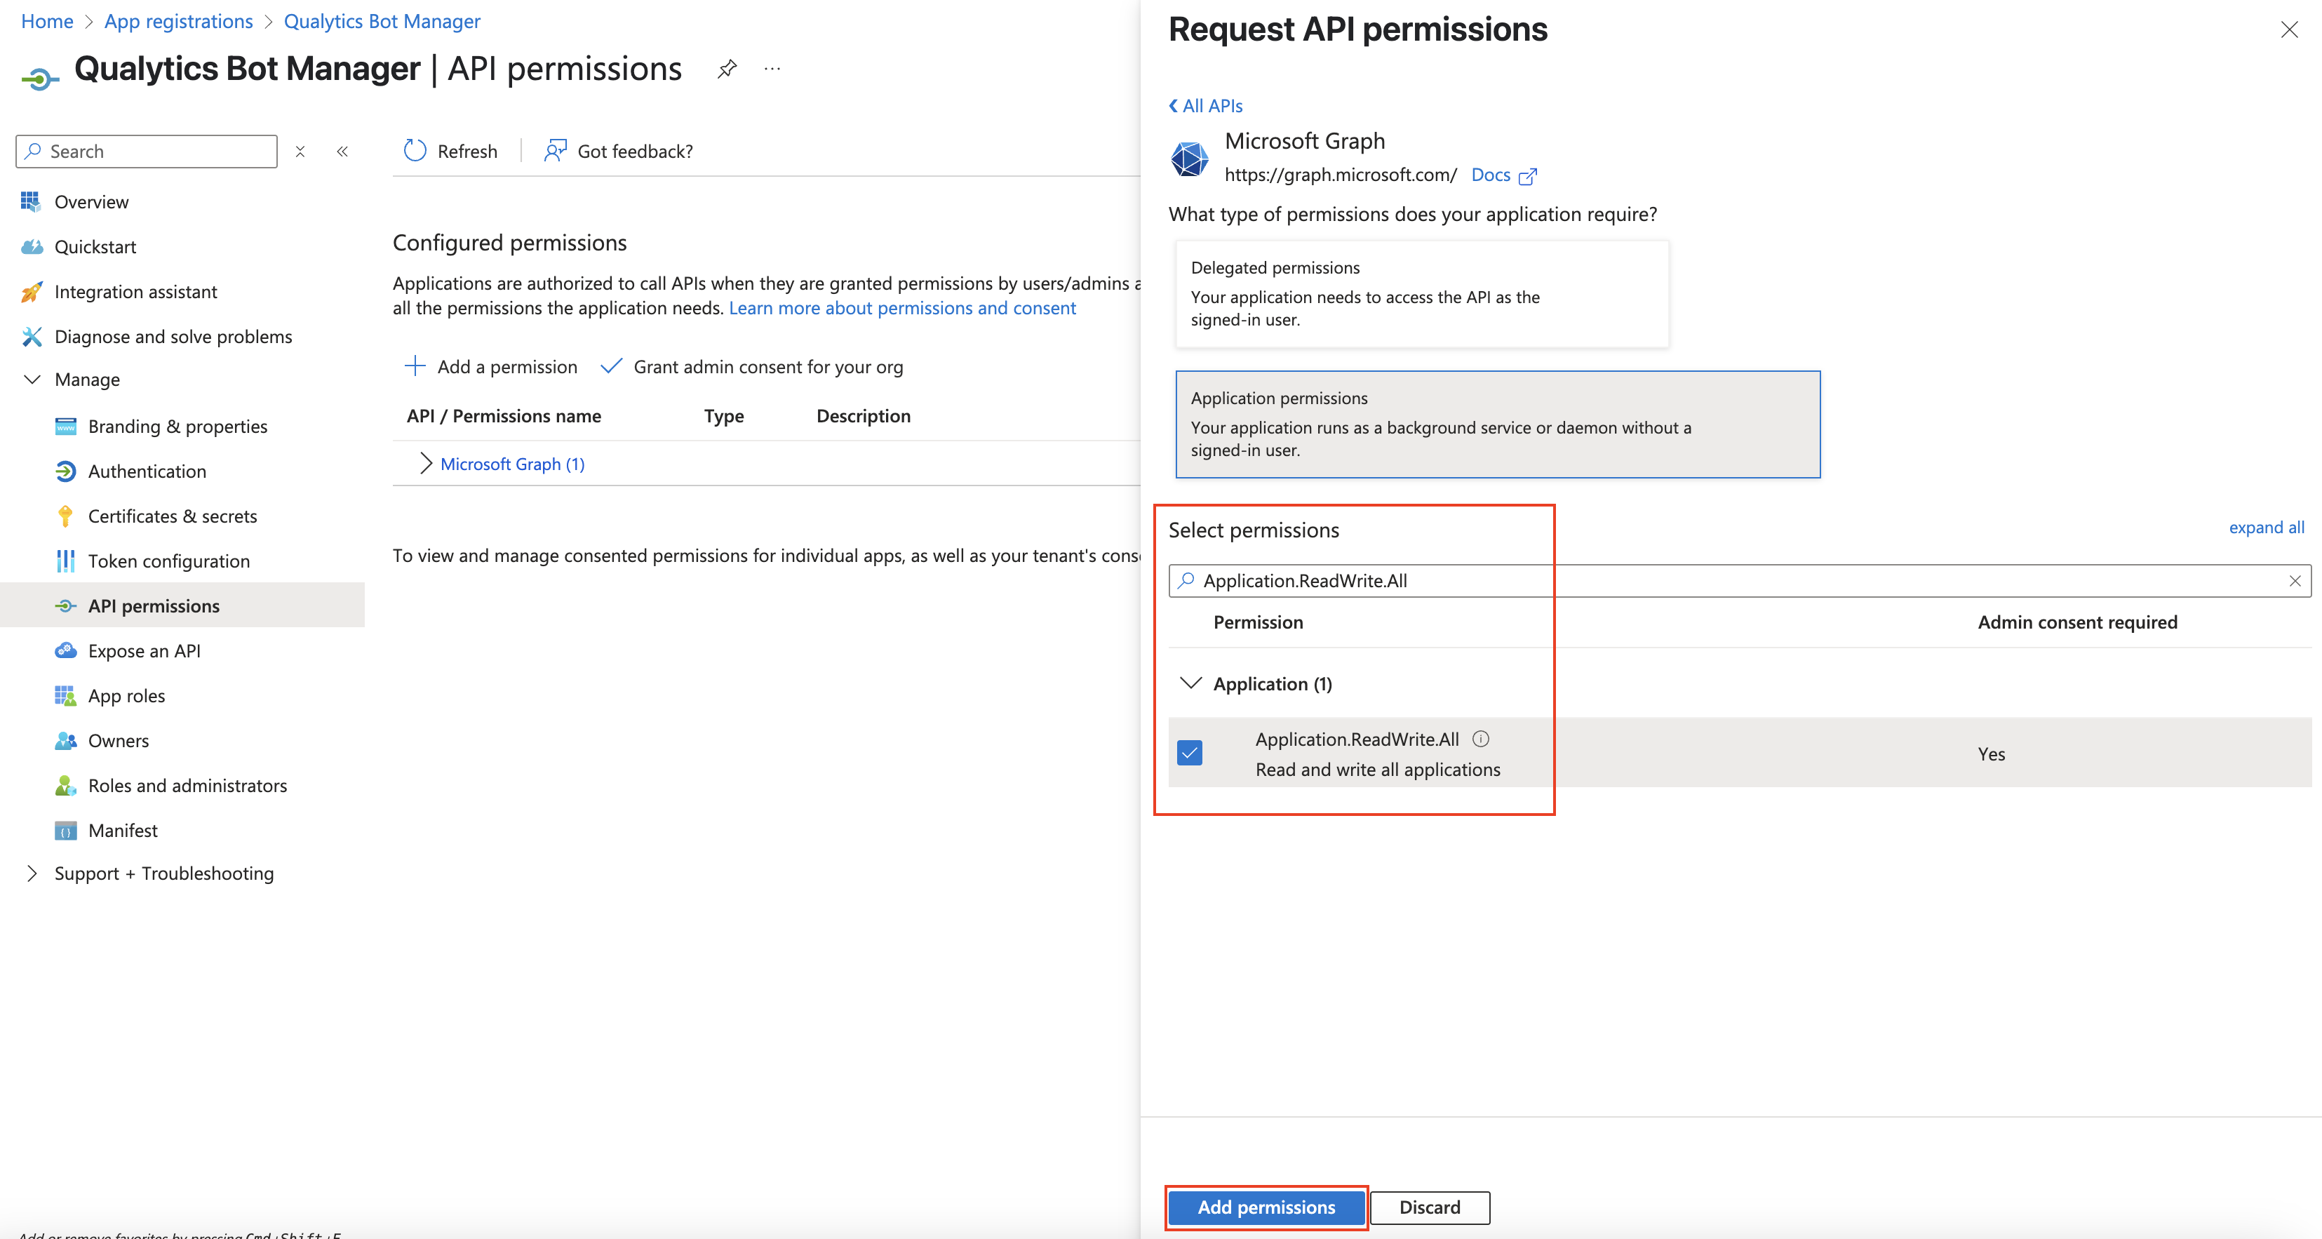Click the Got feedback person icon
This screenshot has width=2322, height=1239.
click(x=556, y=151)
